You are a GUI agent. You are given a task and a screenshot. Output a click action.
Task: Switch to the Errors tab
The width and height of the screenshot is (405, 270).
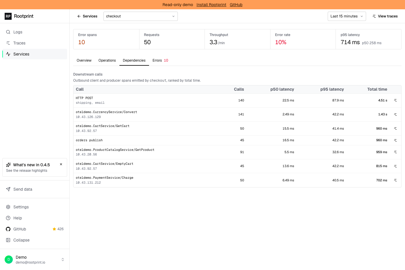point(160,60)
